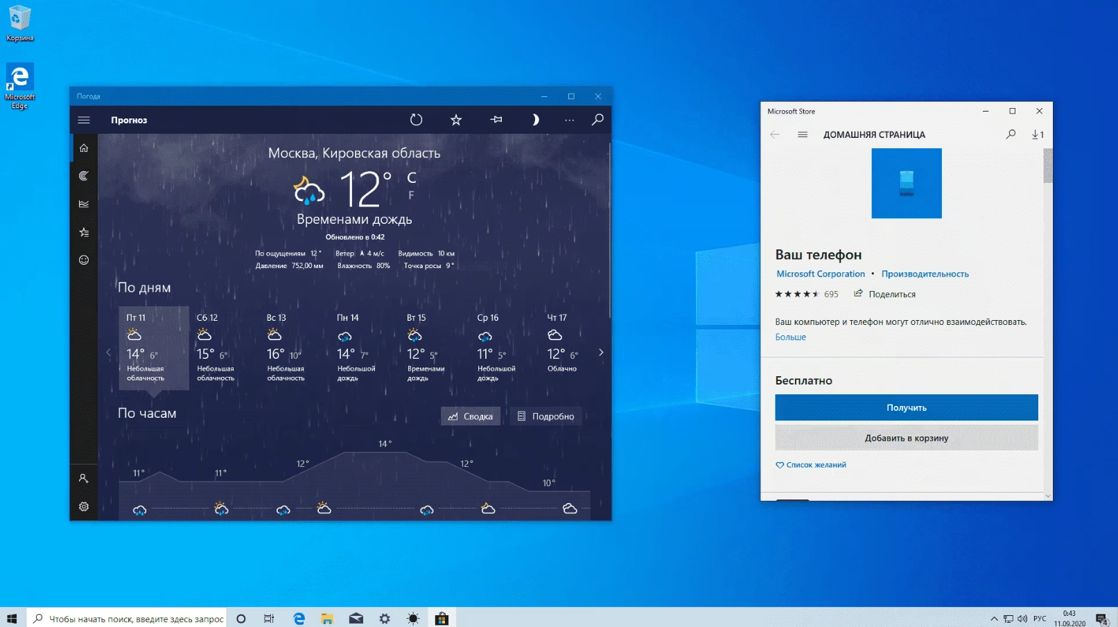
Task: Open location search with the magnifier
Action: (597, 119)
